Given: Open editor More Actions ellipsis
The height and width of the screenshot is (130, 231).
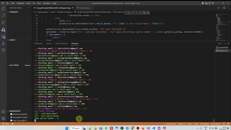Looking at the screenshot, I should tap(228, 8).
